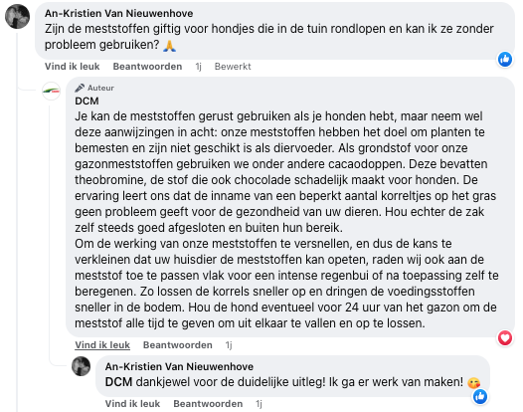This screenshot has height=412, width=523.
Task: Click underlined Vind ik leuk under DCM reply
Action: (102, 345)
